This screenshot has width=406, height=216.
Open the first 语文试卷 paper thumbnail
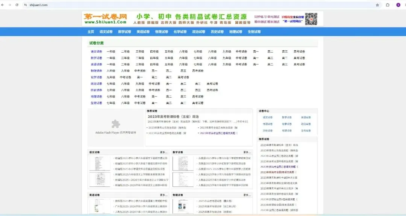pos(100,163)
